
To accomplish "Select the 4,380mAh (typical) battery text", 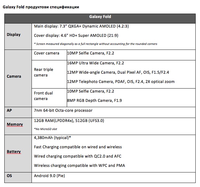I will tap(53, 138).
